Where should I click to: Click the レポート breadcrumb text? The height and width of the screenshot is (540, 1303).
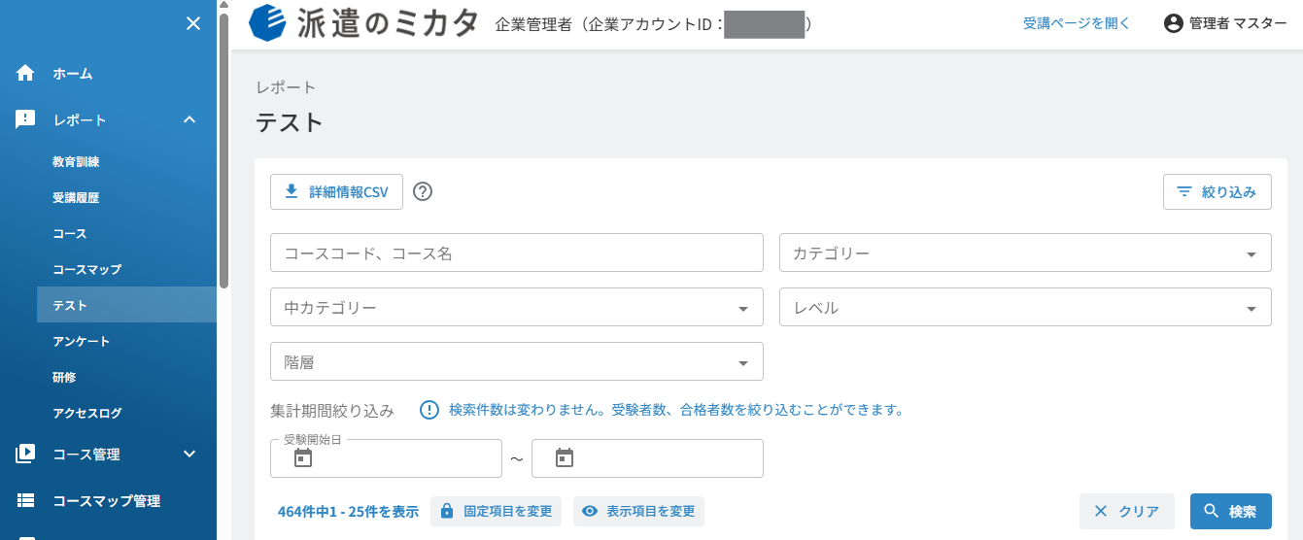click(286, 87)
